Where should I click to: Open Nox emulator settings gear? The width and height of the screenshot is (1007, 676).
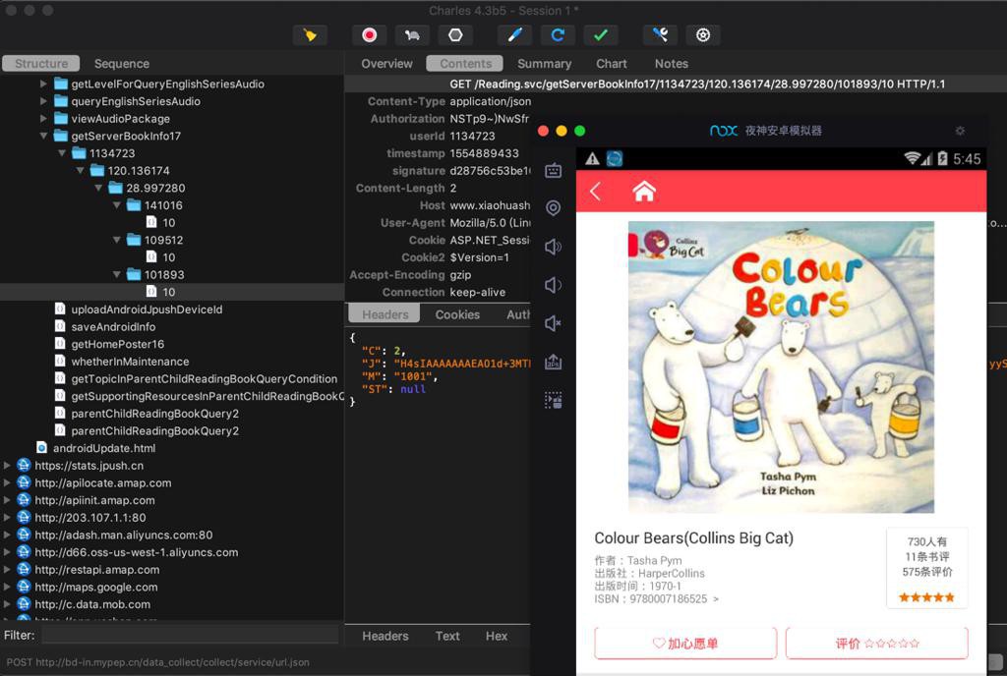point(960,131)
